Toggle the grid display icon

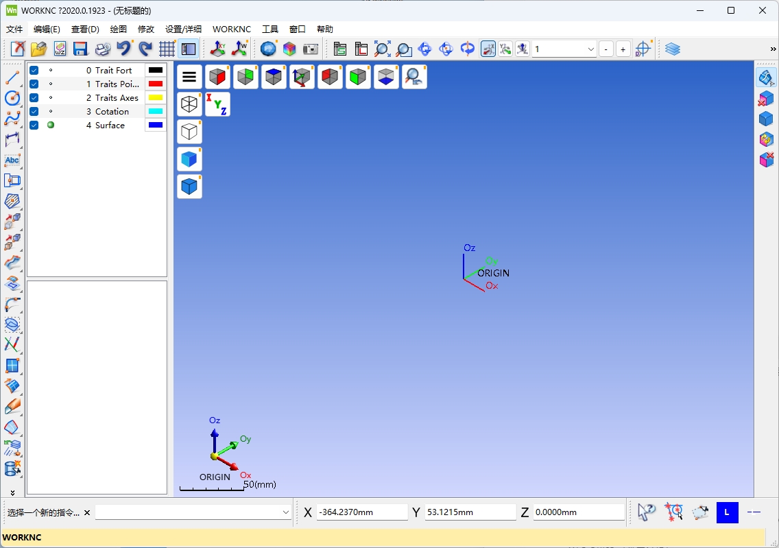pyautogui.click(x=167, y=49)
